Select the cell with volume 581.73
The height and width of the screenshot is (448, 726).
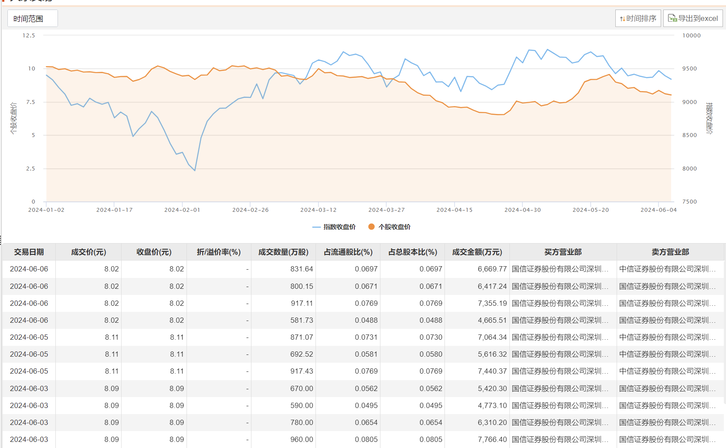[x=302, y=321]
